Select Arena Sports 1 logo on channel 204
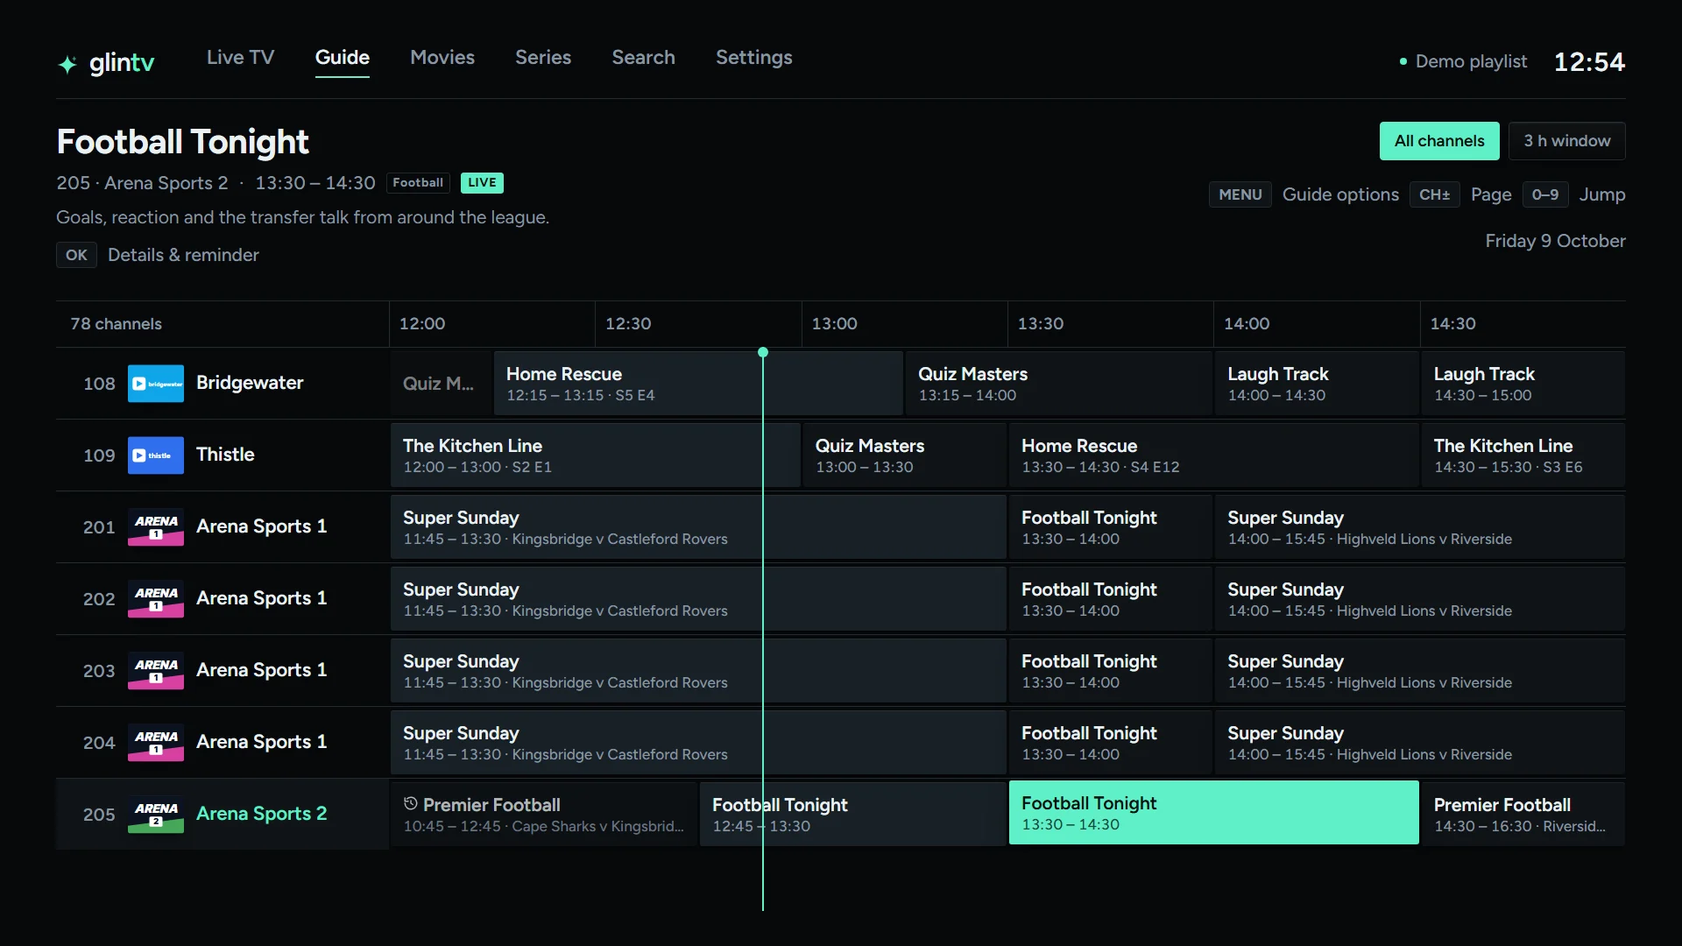The image size is (1682, 946). pyautogui.click(x=156, y=743)
